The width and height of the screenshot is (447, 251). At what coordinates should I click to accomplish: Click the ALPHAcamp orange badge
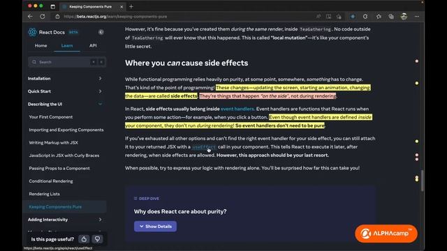click(x=386, y=234)
